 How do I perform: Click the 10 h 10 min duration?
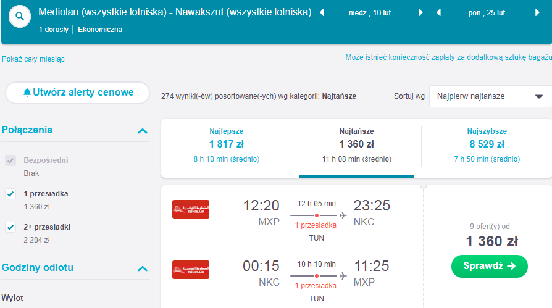317,264
